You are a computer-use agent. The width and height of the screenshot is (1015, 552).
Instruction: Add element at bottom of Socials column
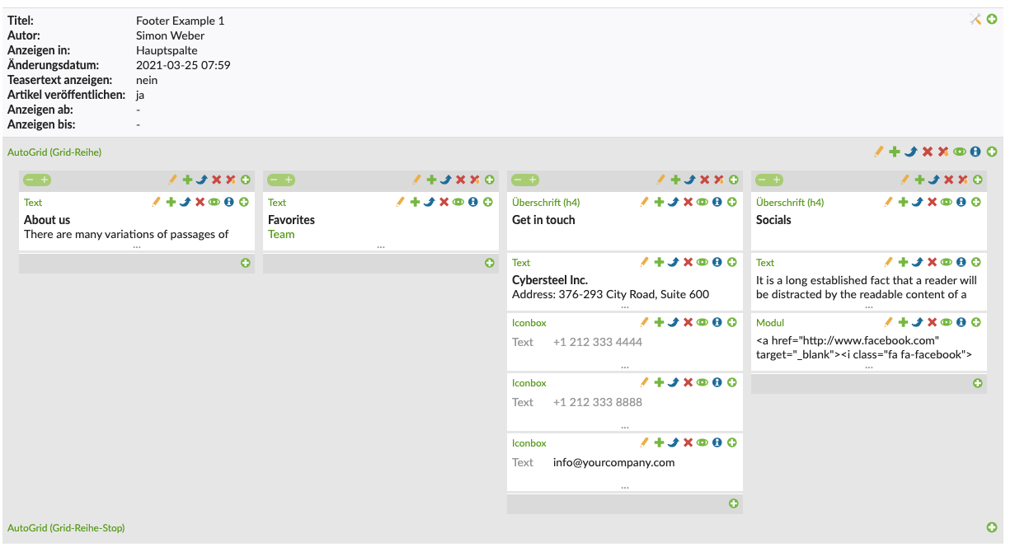(x=978, y=383)
